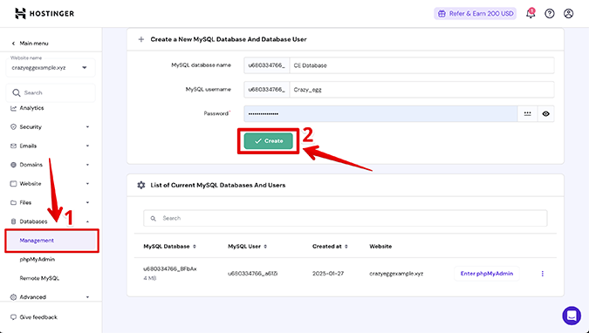Show password with the eye icon
The width and height of the screenshot is (589, 333).
tap(545, 113)
